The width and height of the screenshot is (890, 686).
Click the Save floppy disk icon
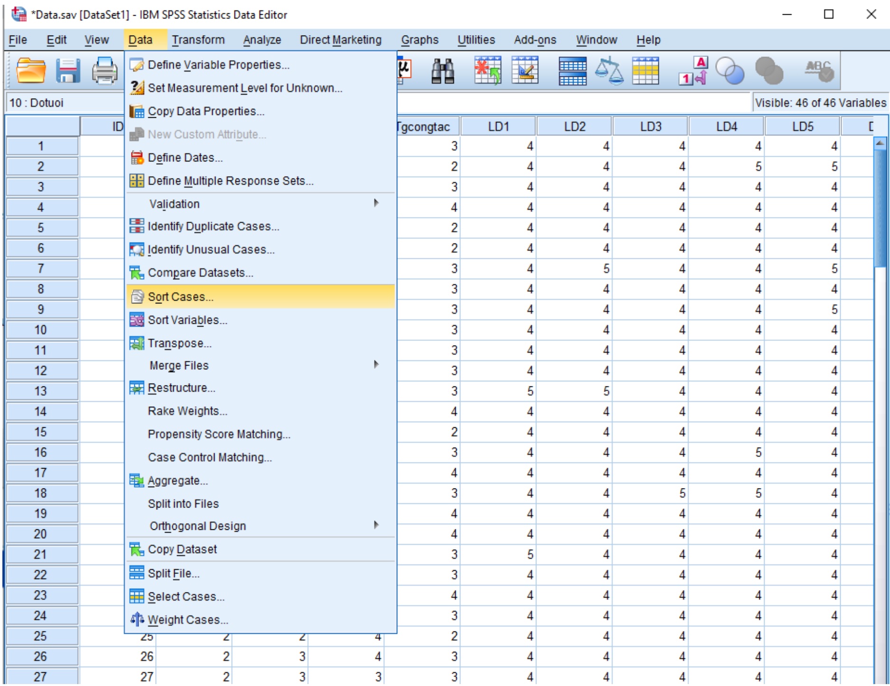coord(68,71)
